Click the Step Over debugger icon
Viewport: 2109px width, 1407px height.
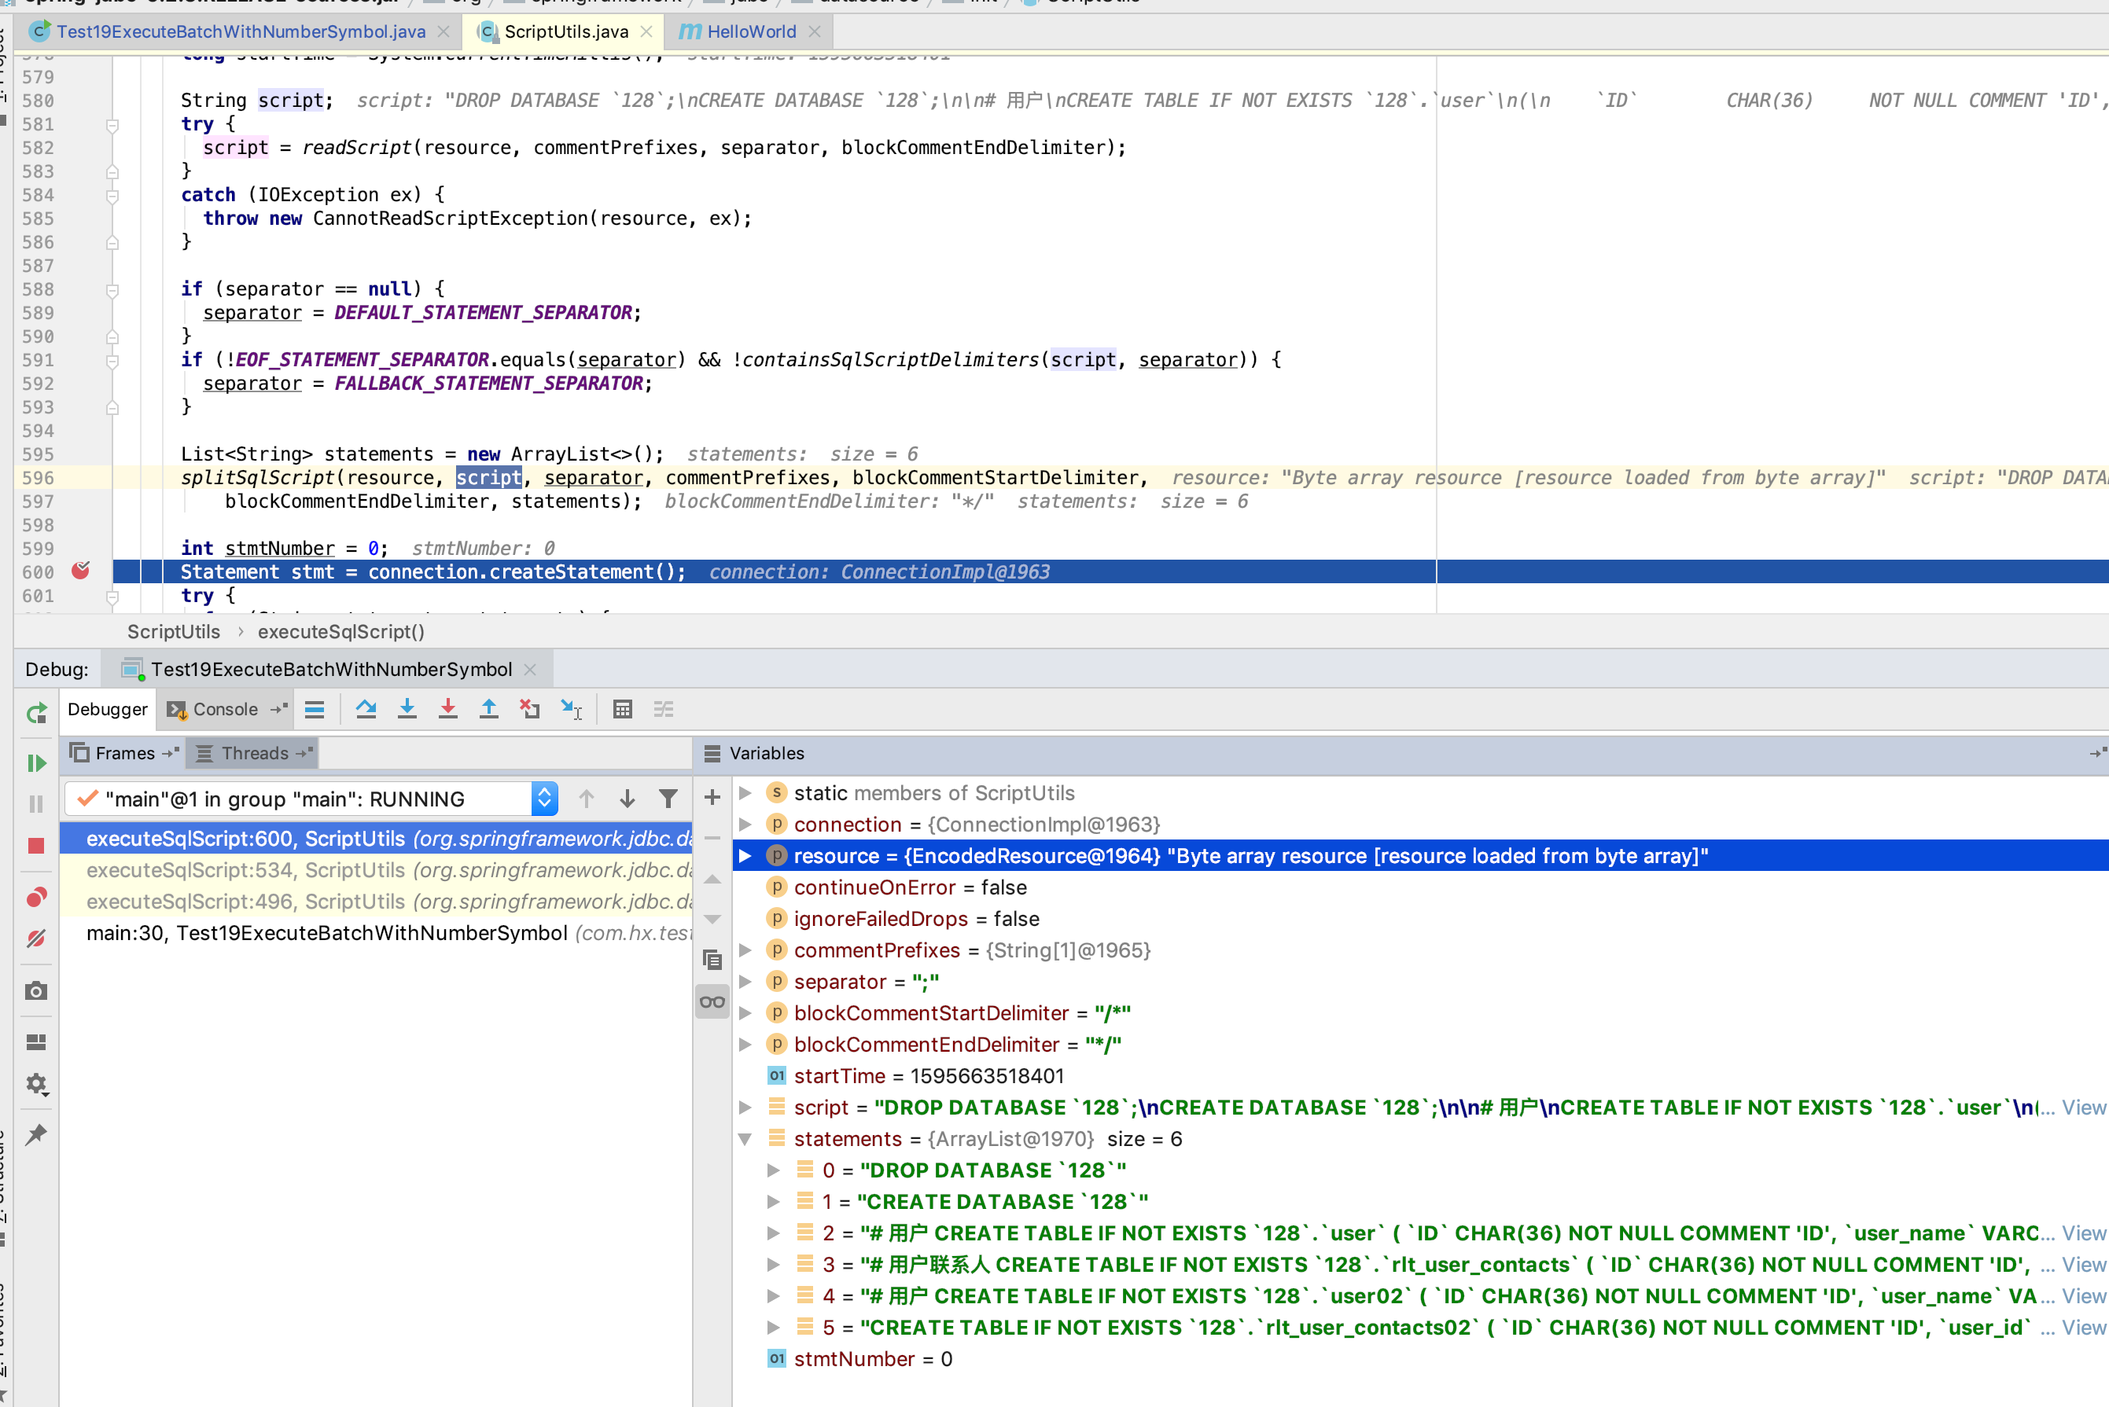click(365, 709)
